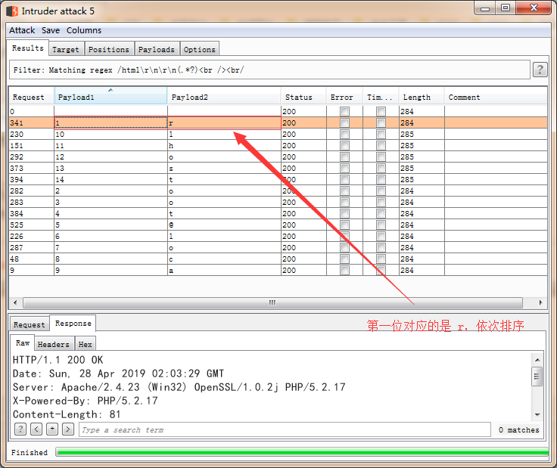The image size is (557, 468).
Task: Click the horizontal scrollbar thumb of results
Action: 272,302
